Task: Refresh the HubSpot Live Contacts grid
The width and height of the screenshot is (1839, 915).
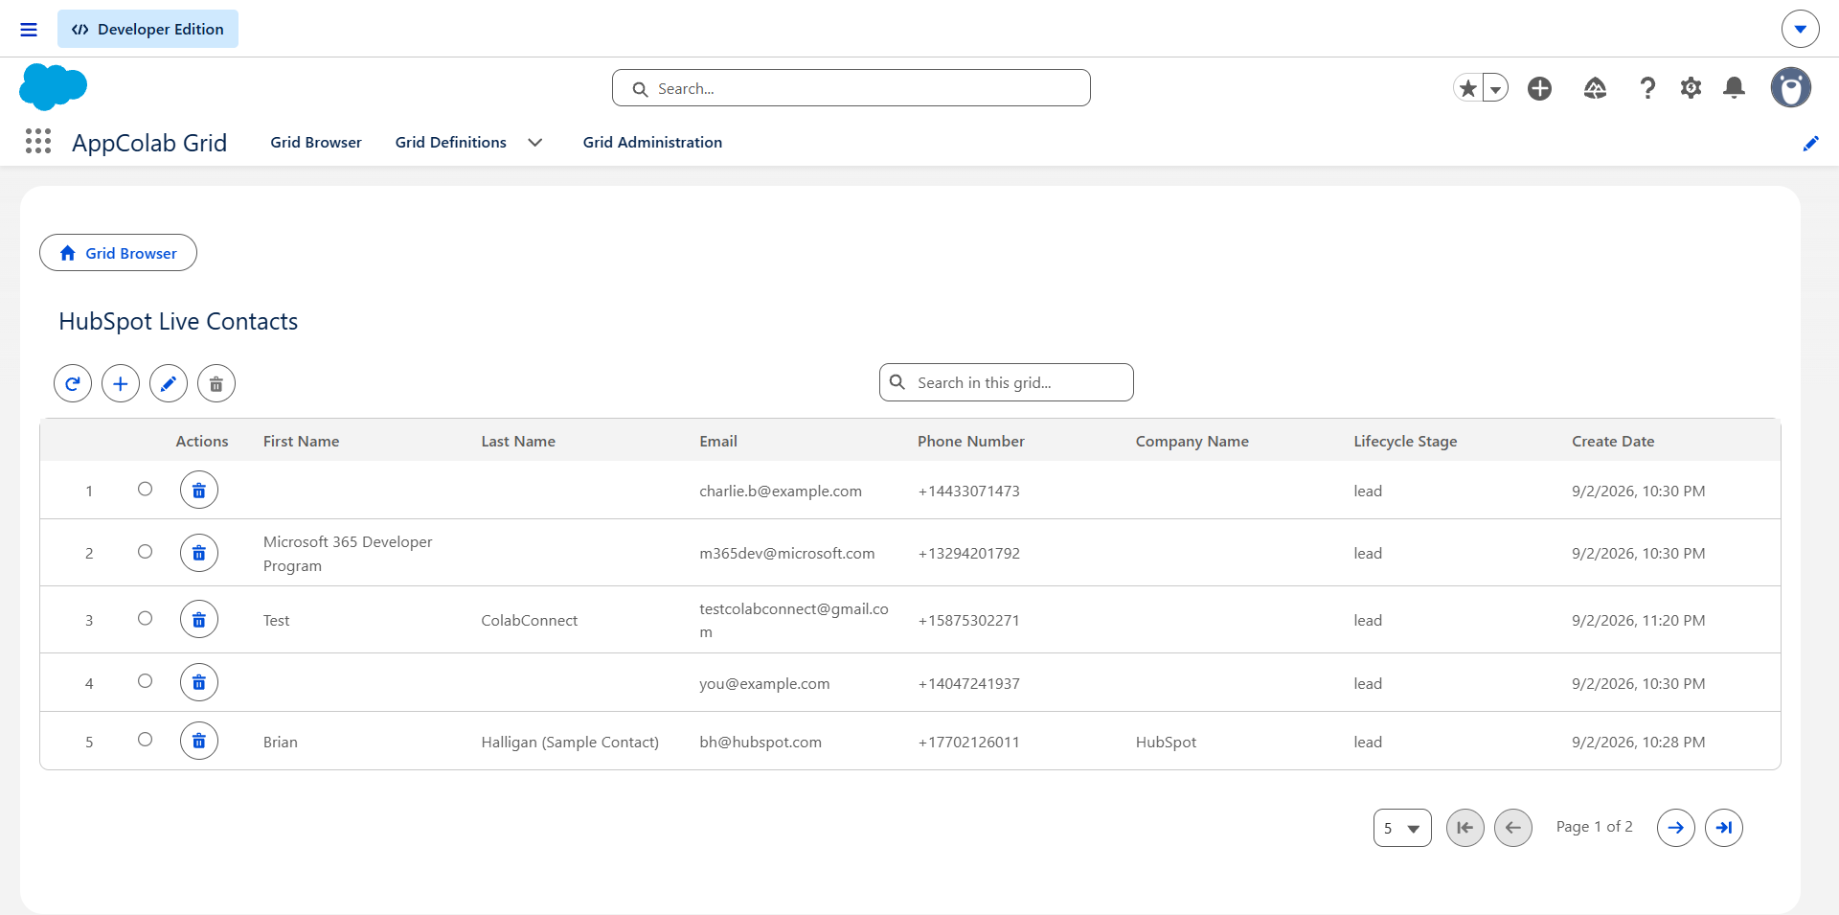Action: (73, 383)
